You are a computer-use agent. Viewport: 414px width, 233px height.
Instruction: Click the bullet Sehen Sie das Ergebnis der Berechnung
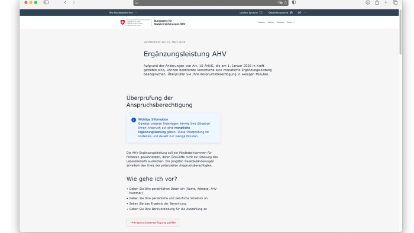158,203
